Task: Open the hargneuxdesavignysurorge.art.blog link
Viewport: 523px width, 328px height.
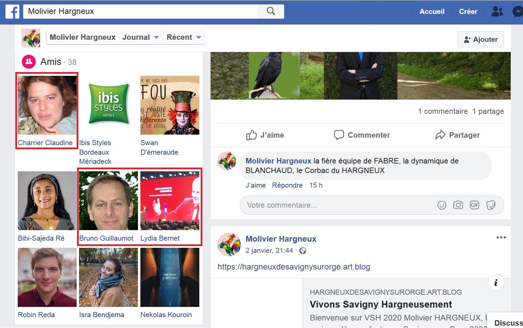Action: [294, 267]
